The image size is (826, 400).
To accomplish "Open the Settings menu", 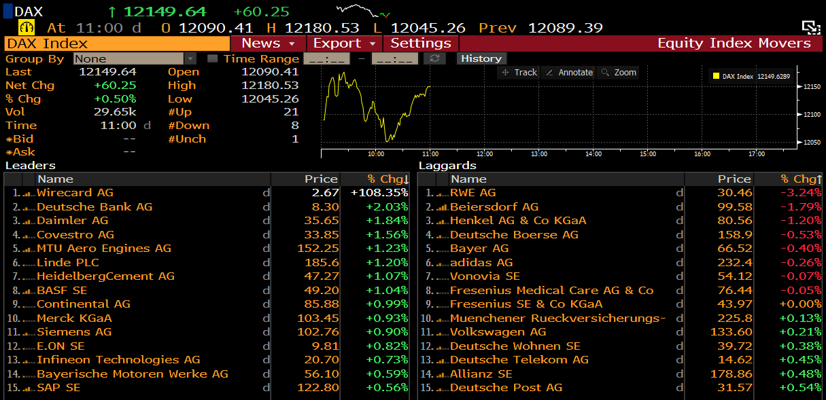I will (x=421, y=43).
